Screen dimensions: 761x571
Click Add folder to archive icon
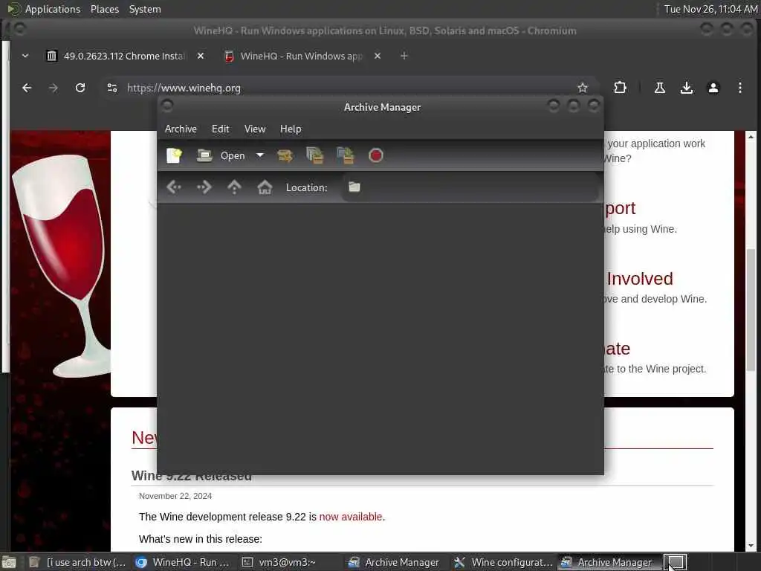click(346, 155)
